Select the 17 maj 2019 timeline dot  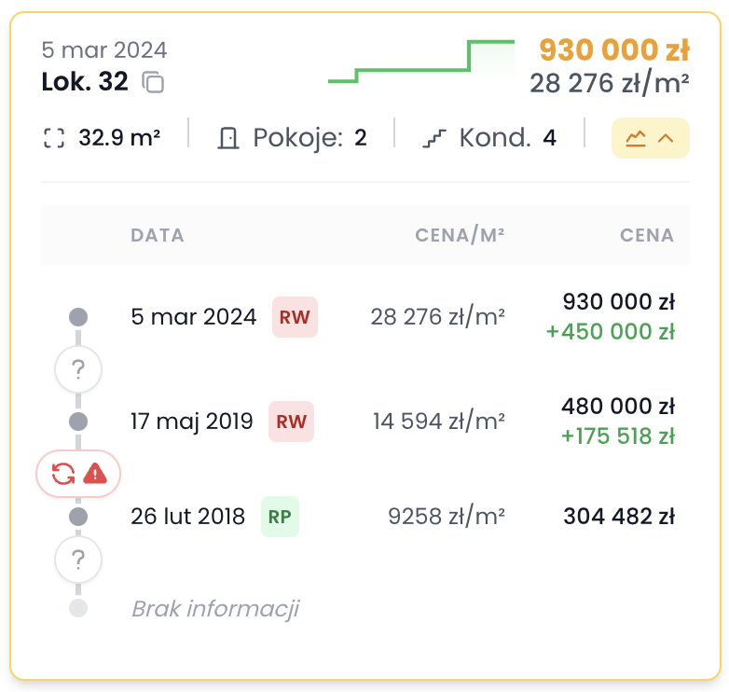click(78, 422)
